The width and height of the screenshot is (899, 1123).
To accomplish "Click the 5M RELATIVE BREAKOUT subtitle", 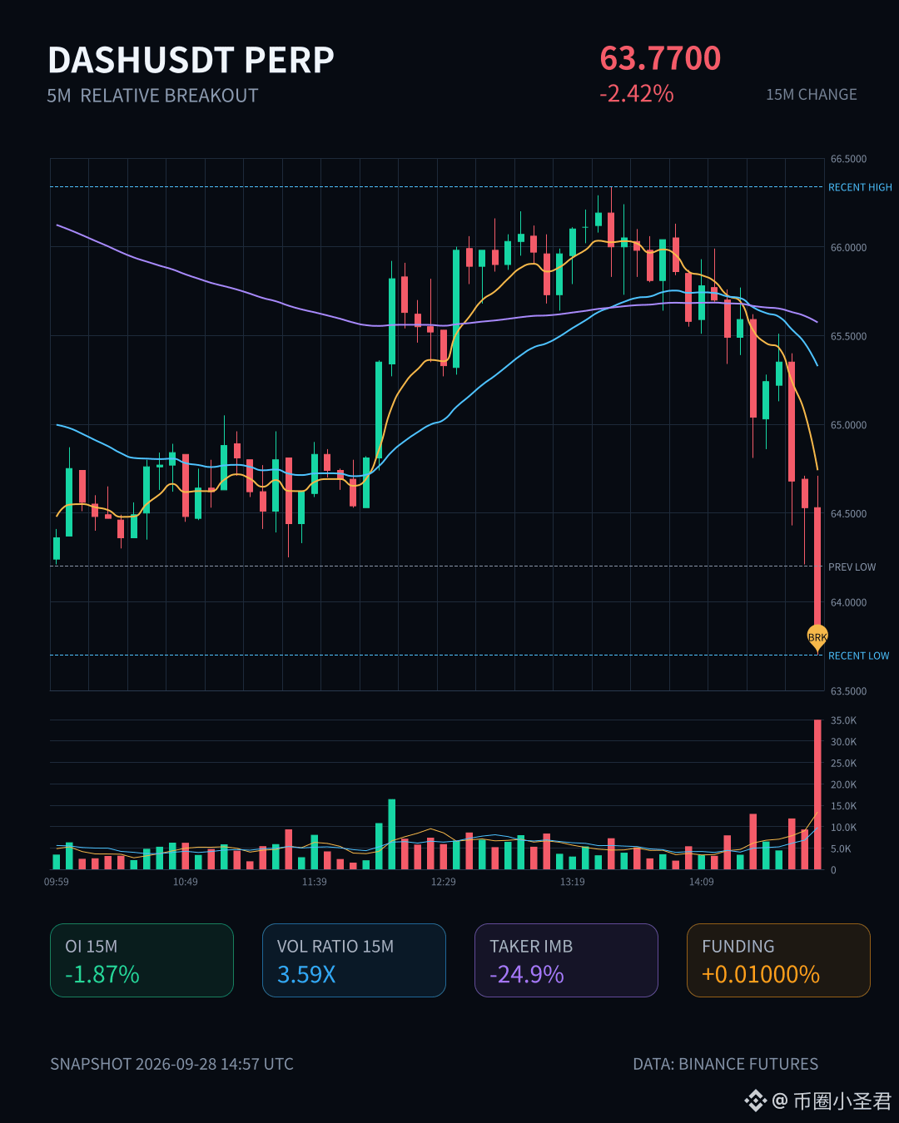I will coord(152,96).
